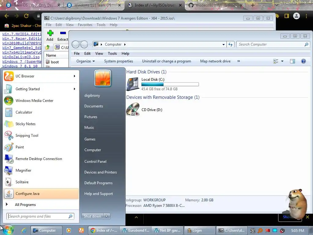This screenshot has width=313, height=235.
Task: Expand the UC Browser jump list arrow
Action: tap(75, 76)
